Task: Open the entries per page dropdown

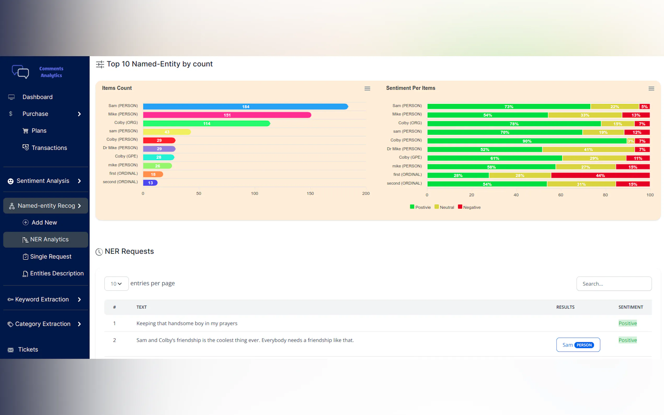Action: coord(116,284)
